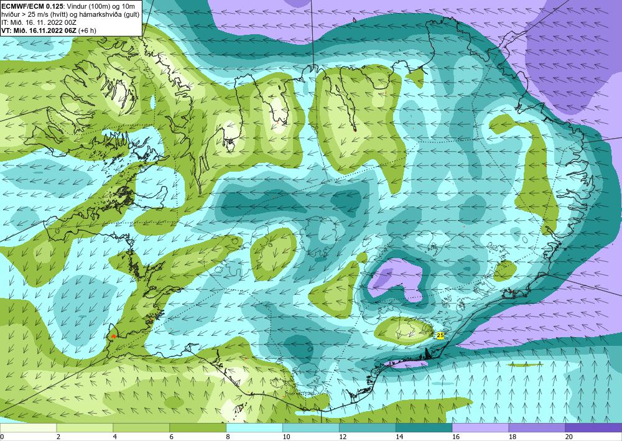Pick the 6–8 m/s olive green swatch
The width and height of the screenshot is (622, 441).
pyautogui.click(x=198, y=428)
